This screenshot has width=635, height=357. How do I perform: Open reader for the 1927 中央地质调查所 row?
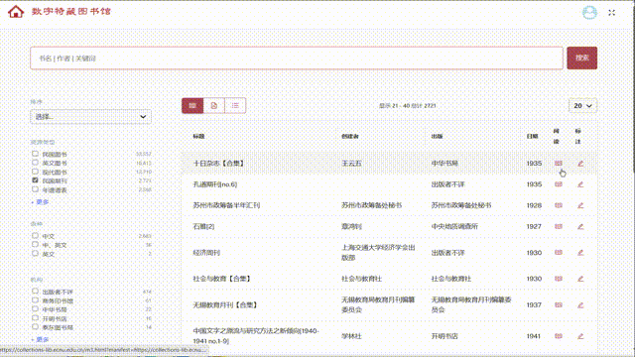point(559,226)
